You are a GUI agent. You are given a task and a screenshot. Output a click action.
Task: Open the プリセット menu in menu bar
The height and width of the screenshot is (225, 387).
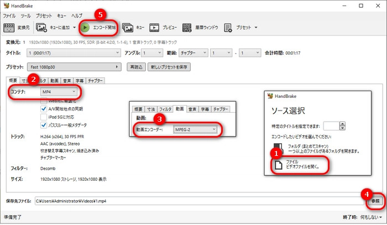44,16
